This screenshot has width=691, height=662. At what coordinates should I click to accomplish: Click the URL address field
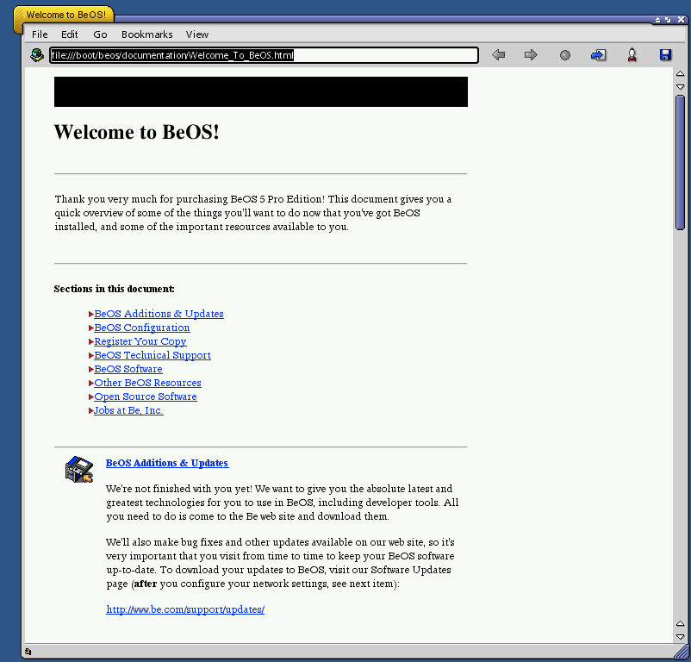(x=264, y=55)
